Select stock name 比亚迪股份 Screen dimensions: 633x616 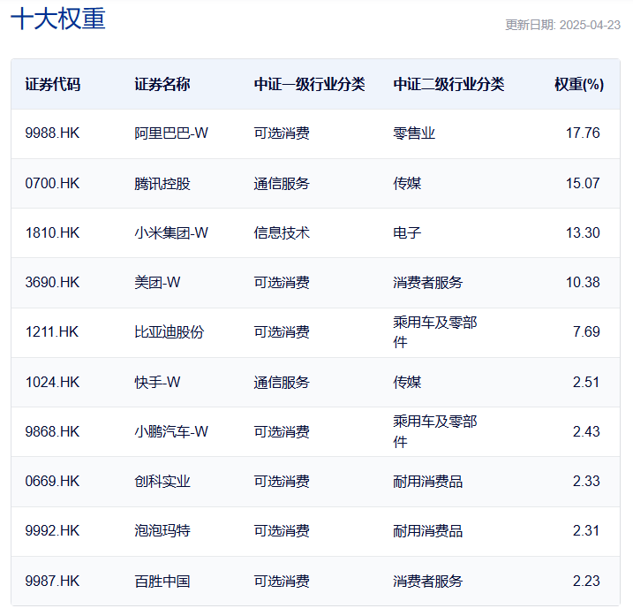click(x=169, y=331)
